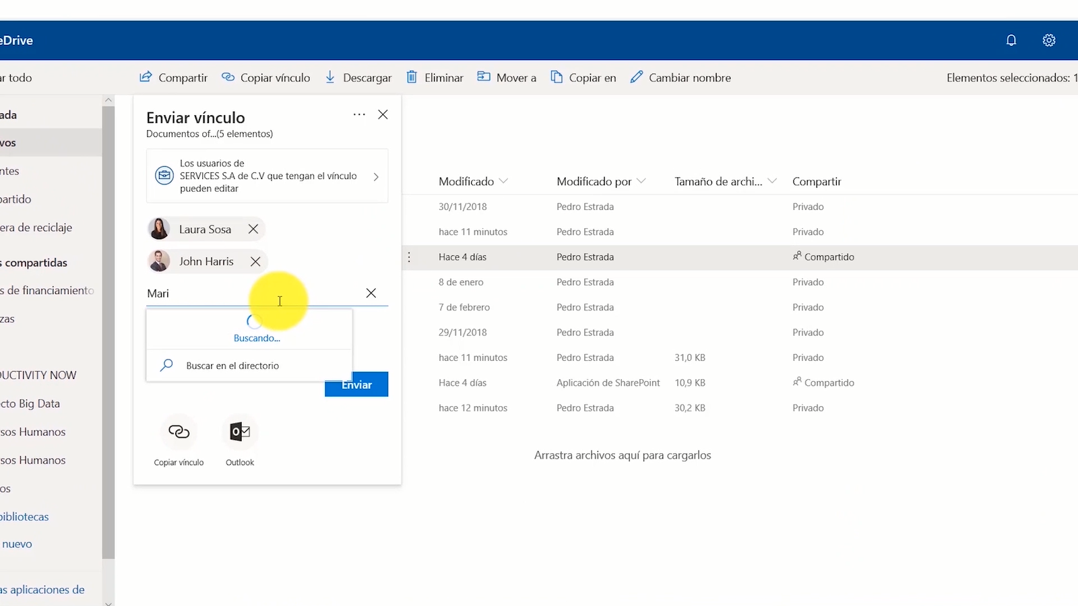Click Eliminar in the toolbar
Screen dimensions: 1078x606
pos(435,77)
